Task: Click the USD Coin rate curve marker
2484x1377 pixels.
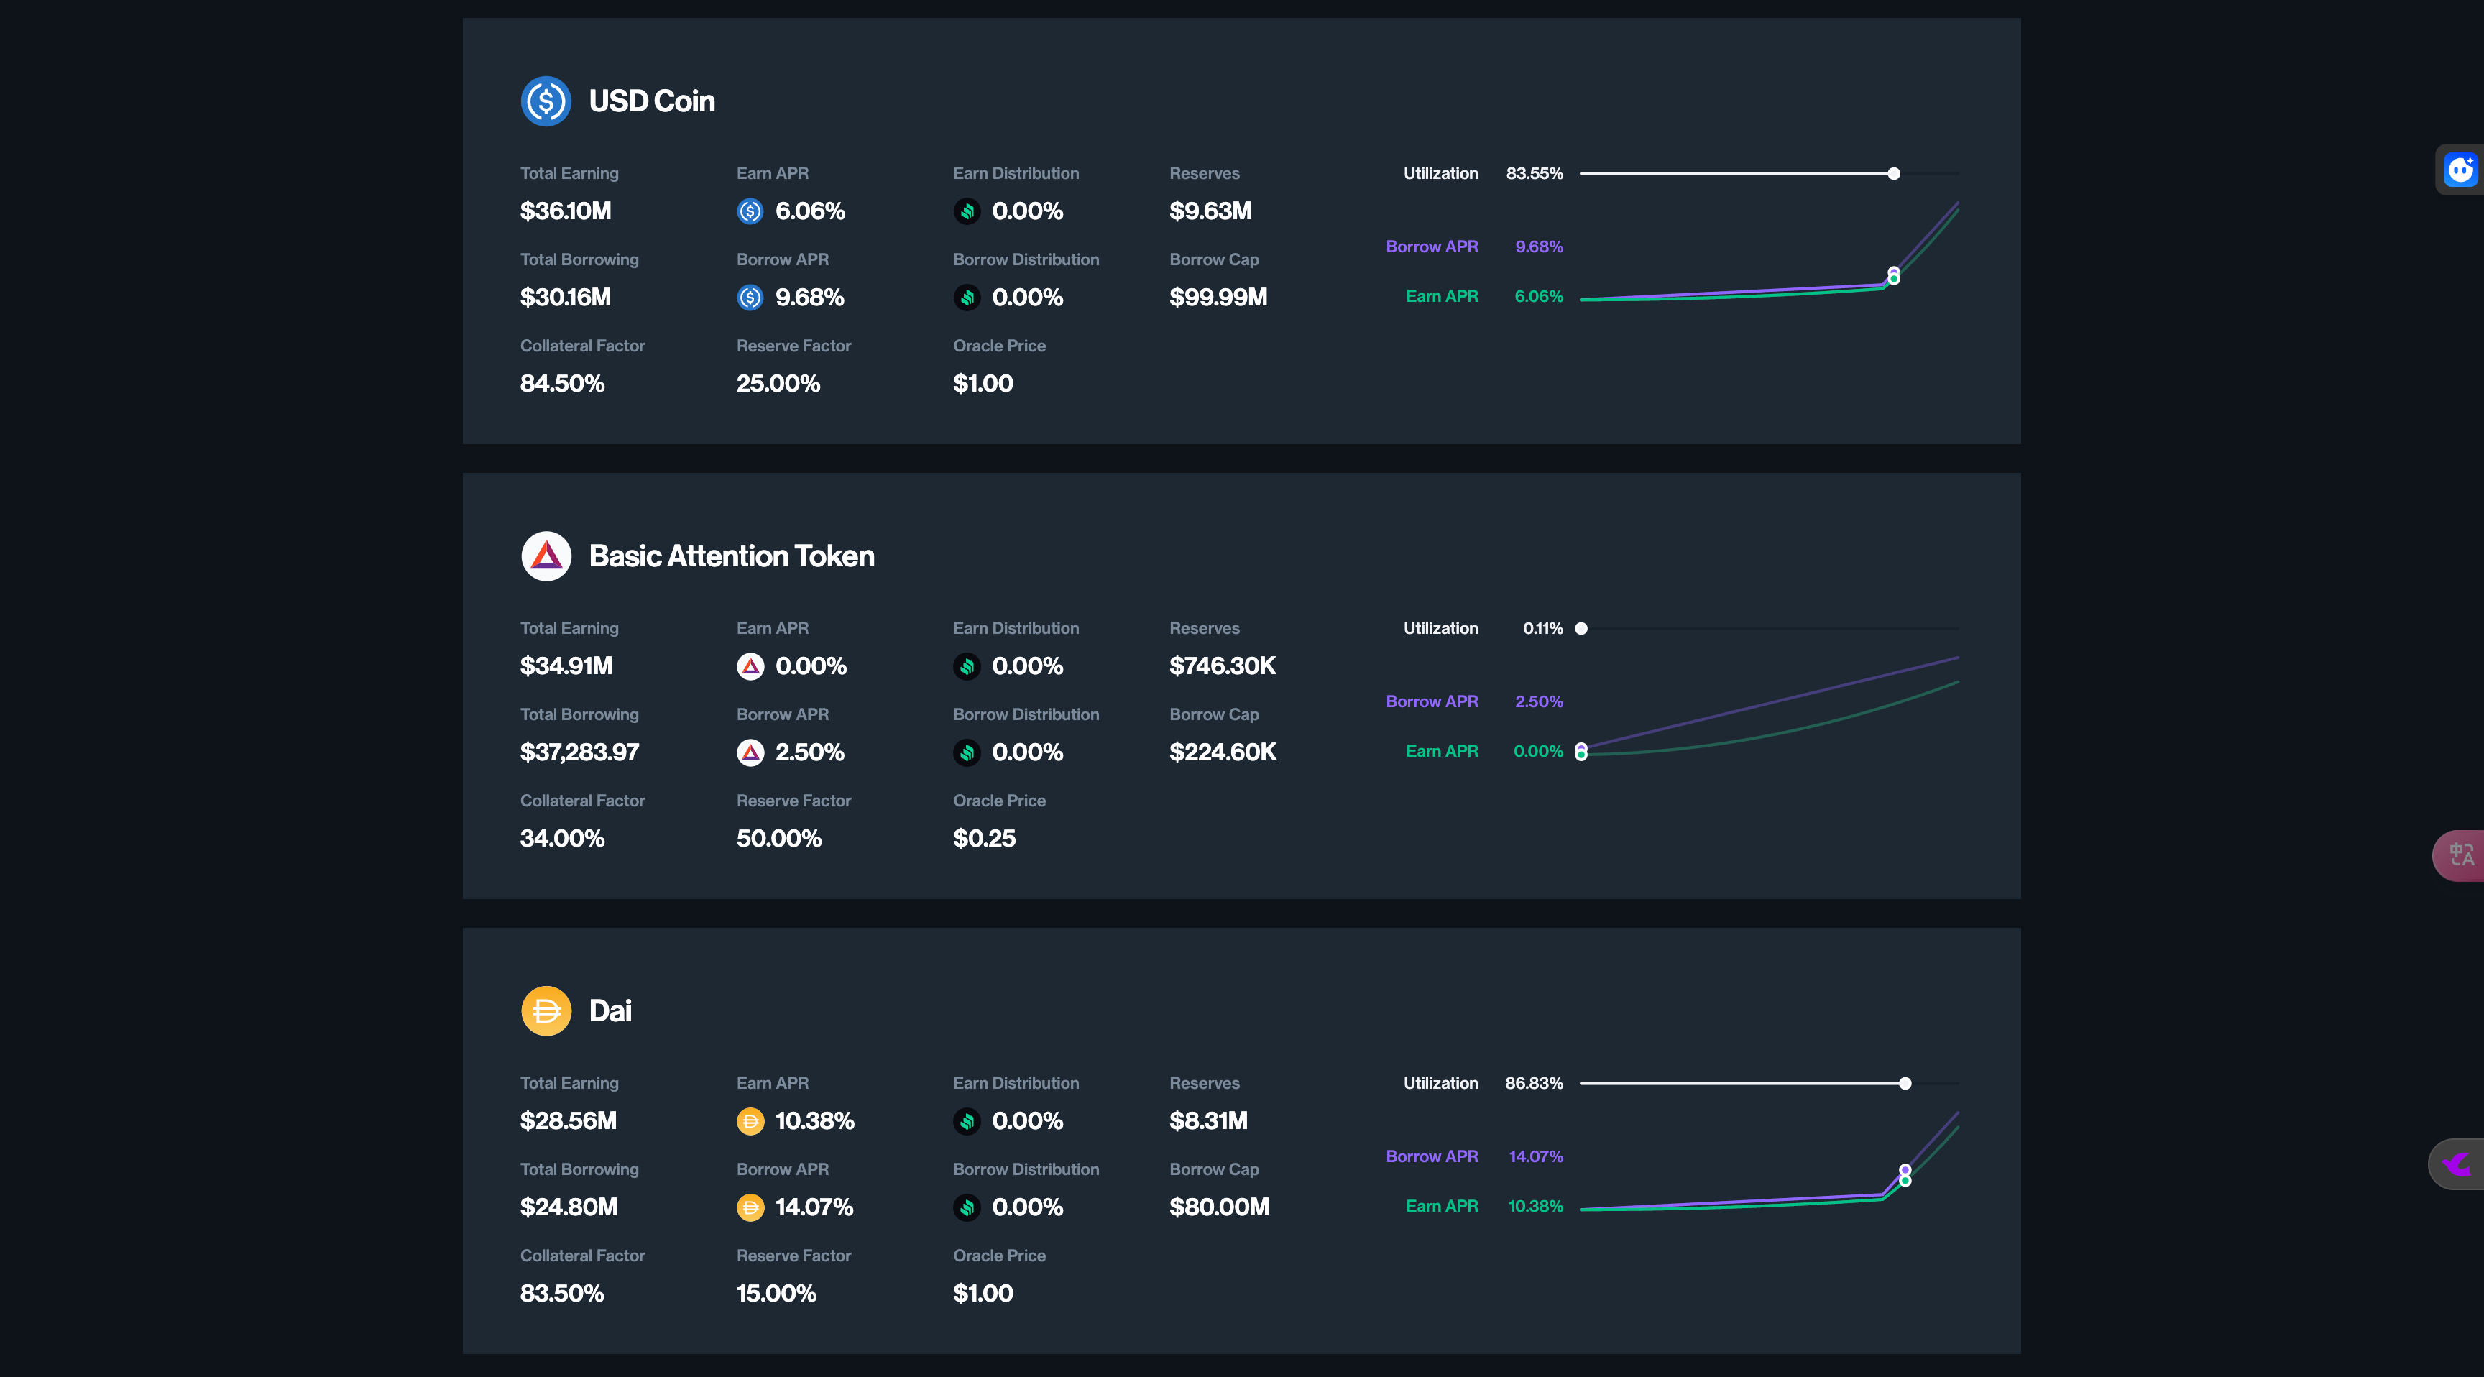Action: (x=1894, y=276)
